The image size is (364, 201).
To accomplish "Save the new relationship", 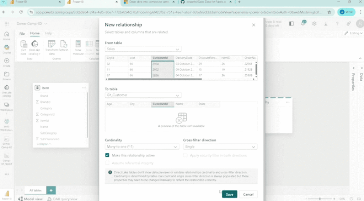I will click(229, 194).
